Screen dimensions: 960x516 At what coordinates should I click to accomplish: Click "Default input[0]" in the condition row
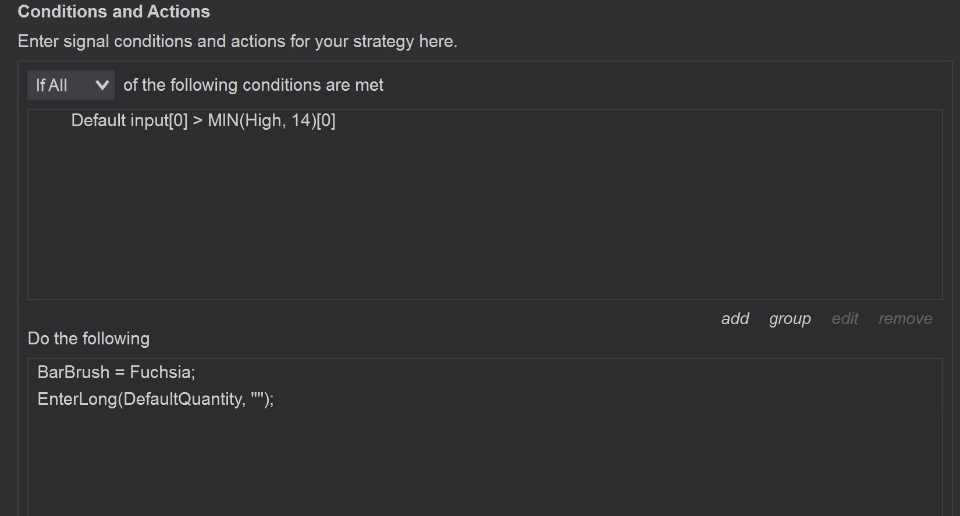129,120
